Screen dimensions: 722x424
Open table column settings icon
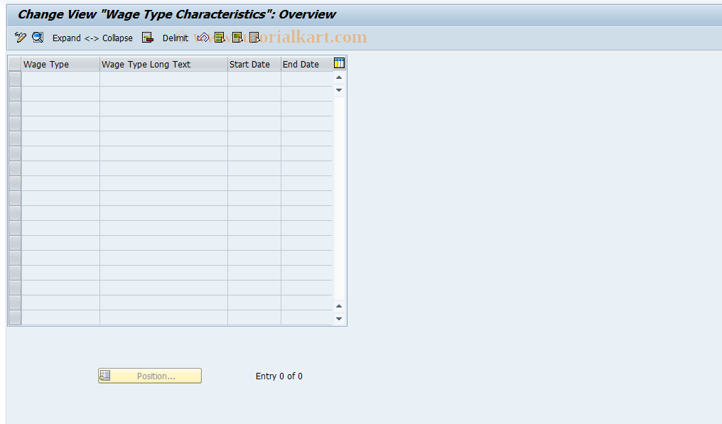point(339,63)
